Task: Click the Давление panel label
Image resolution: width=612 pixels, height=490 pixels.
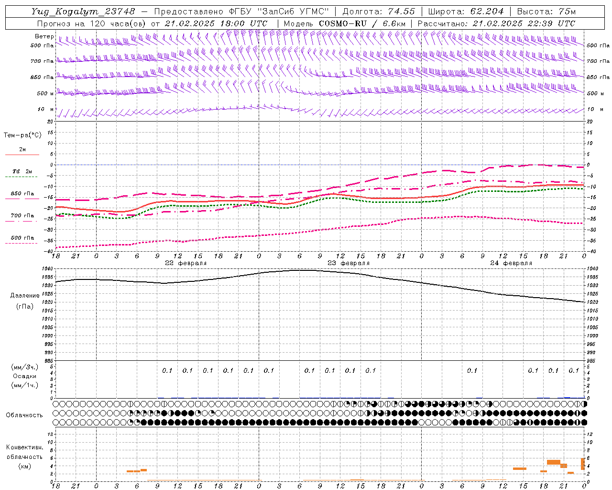Action: [x=25, y=296]
